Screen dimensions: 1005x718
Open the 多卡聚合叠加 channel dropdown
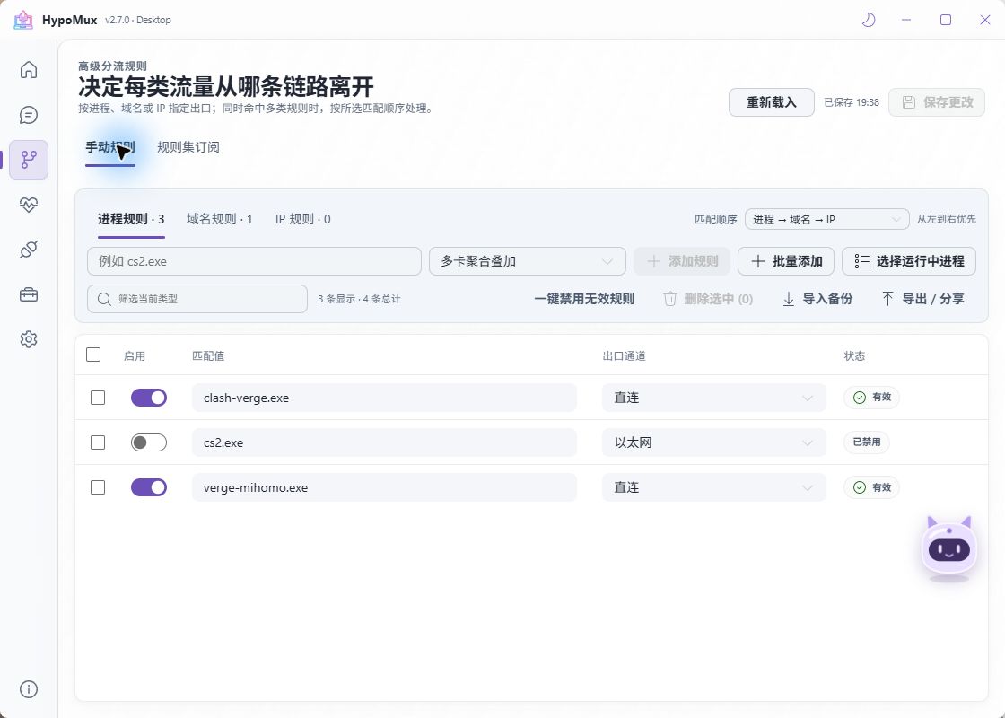(527, 261)
